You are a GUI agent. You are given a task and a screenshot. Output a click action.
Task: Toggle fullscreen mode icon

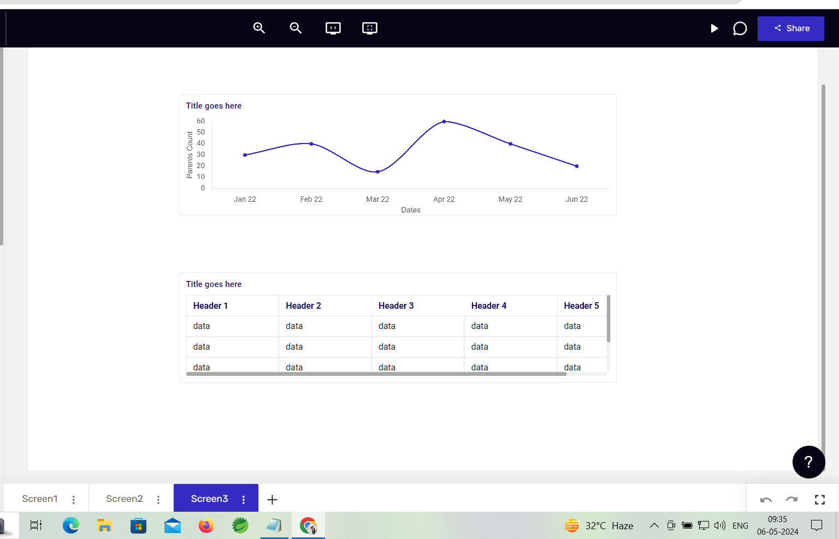tap(820, 500)
